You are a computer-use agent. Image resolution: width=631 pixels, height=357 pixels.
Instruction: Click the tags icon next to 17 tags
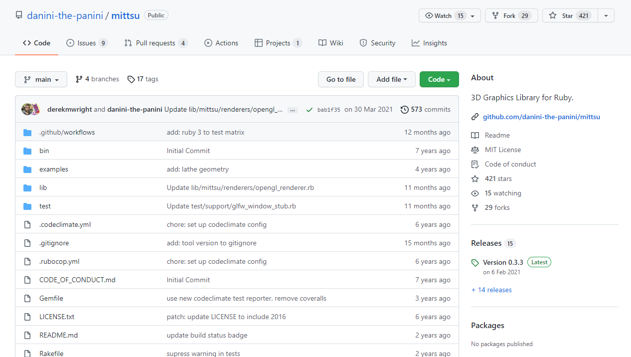(x=131, y=79)
